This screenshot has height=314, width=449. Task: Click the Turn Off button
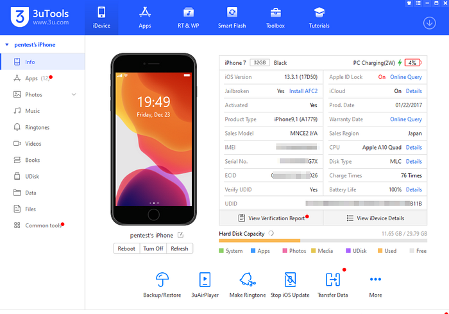(x=153, y=249)
